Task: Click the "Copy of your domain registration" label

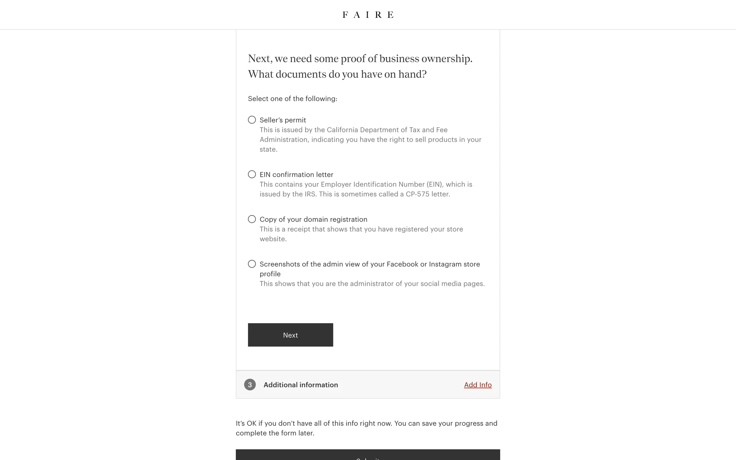Action: click(313, 219)
